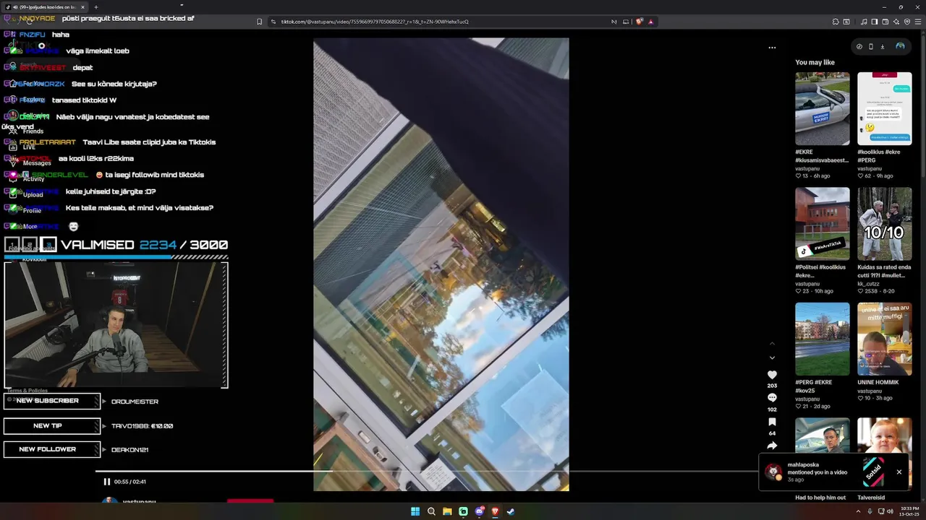Toggle the Brave sidebar panel icon

[x=875, y=22]
